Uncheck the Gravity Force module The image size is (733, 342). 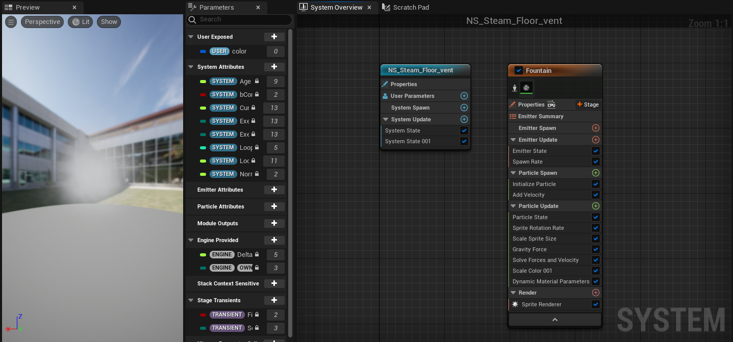click(595, 249)
